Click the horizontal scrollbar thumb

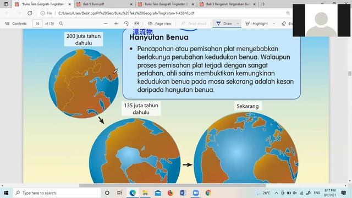tap(172, 185)
